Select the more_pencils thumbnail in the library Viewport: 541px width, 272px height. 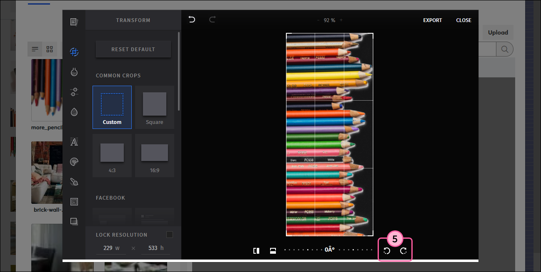click(47, 89)
